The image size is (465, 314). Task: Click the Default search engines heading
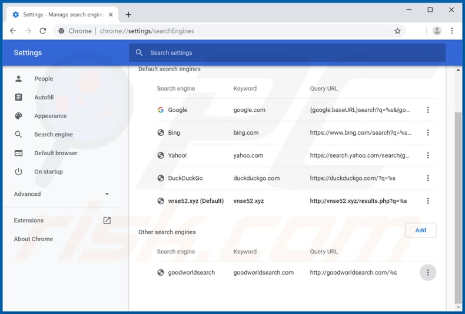(170, 69)
